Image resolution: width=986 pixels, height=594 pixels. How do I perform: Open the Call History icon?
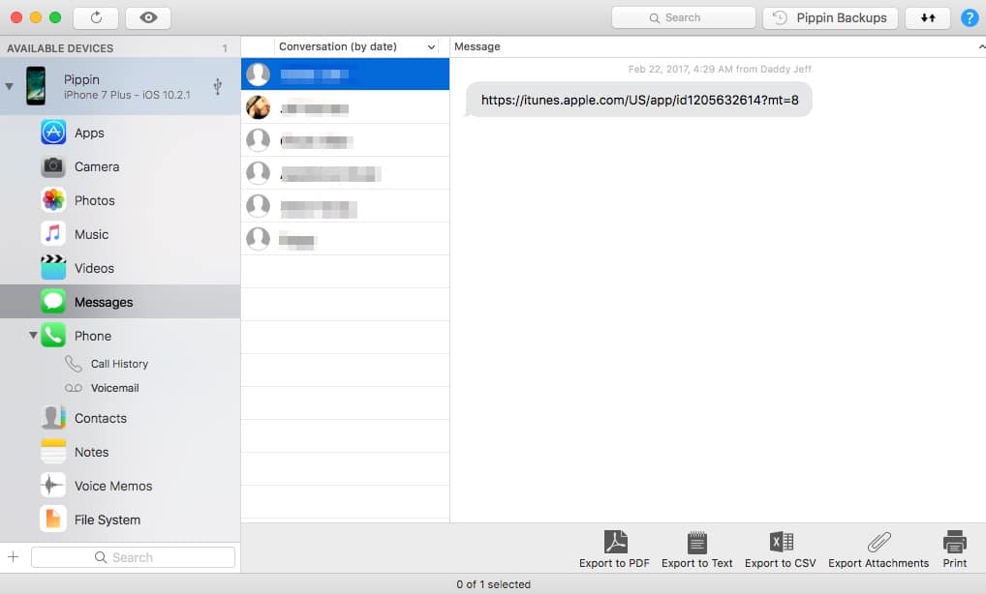point(74,364)
